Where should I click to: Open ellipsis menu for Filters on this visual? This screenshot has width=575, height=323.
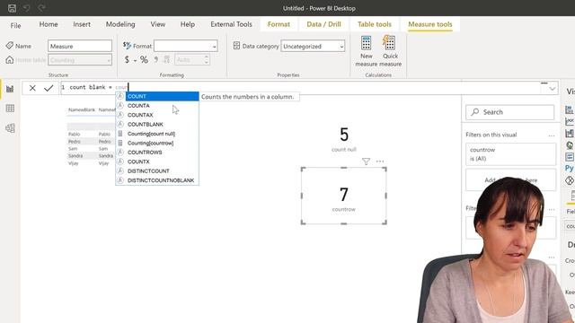pyautogui.click(x=551, y=135)
